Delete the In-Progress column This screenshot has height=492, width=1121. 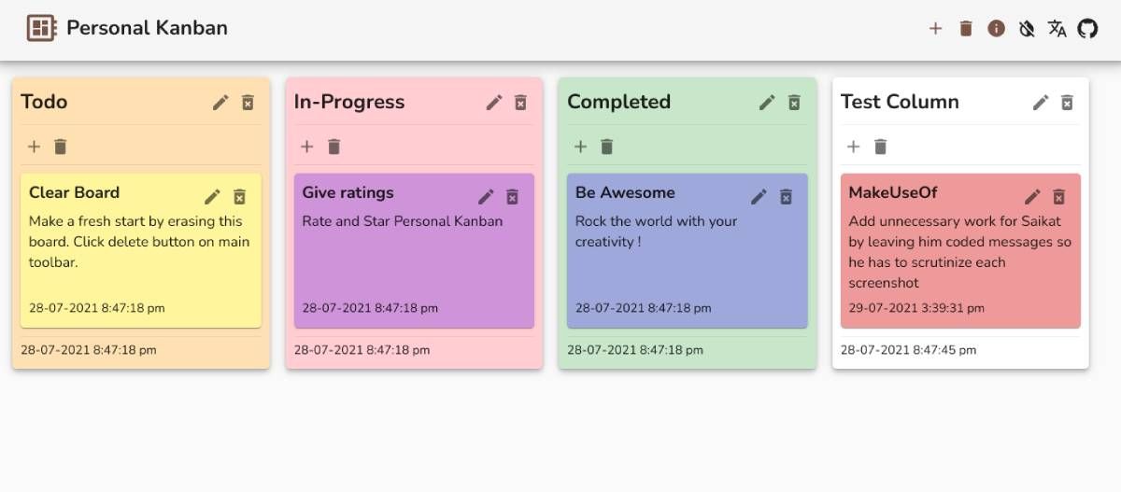[521, 103]
